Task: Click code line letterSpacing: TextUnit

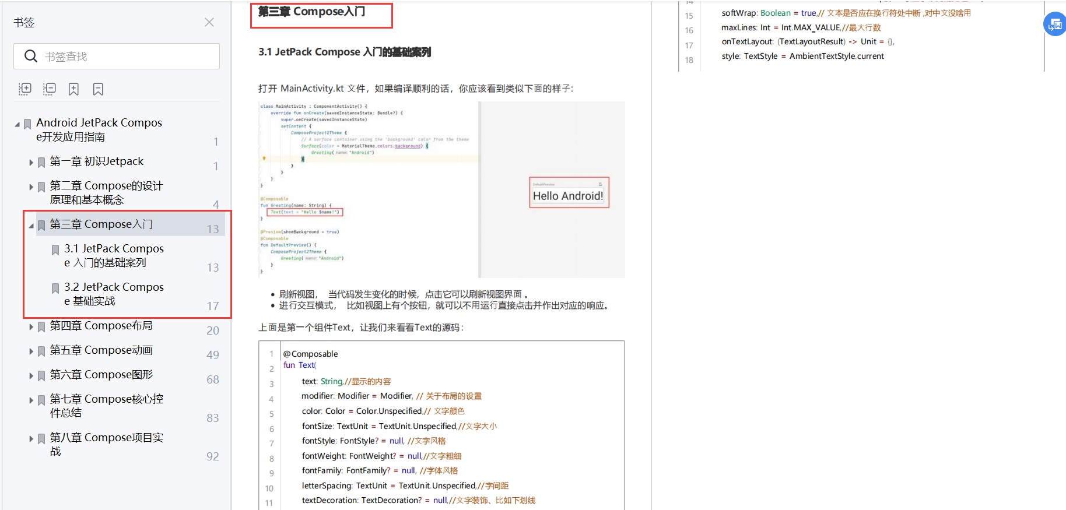Action: click(x=405, y=486)
